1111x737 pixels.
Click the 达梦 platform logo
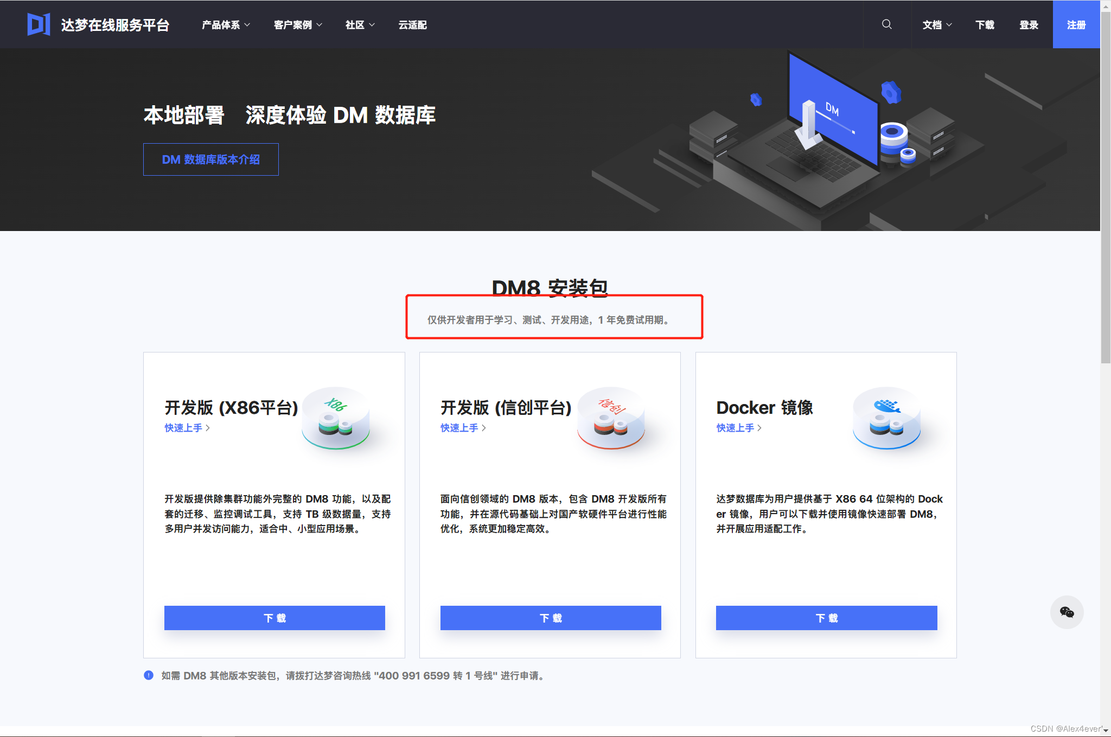[x=38, y=24]
